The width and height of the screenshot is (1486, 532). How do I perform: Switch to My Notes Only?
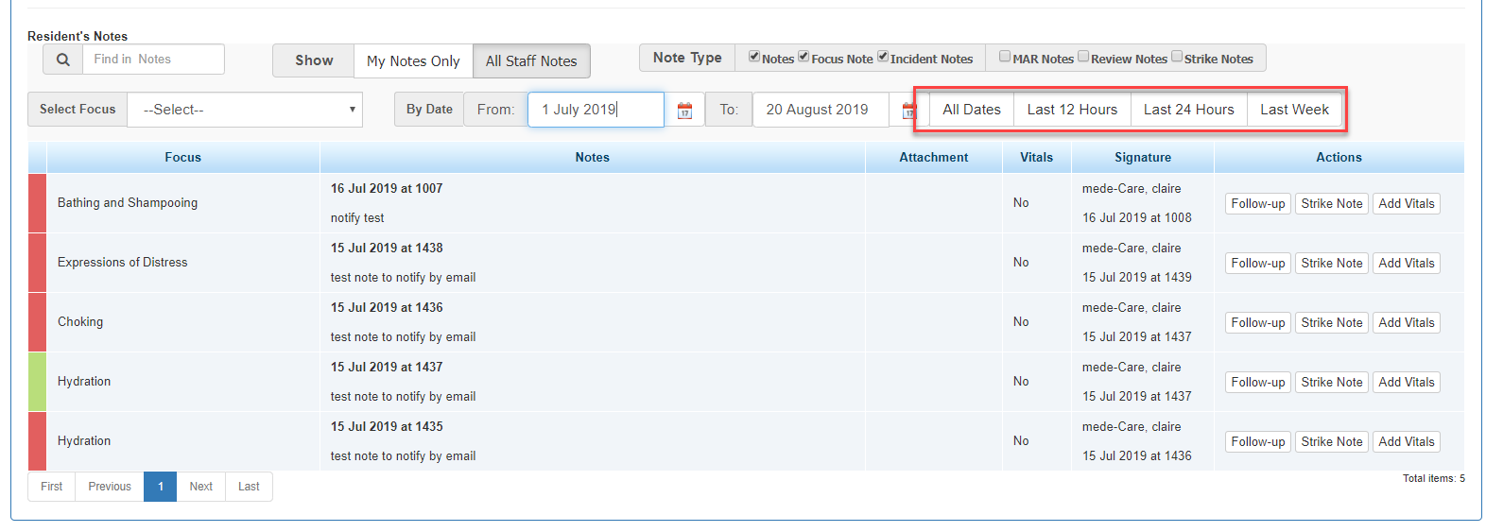coord(413,60)
